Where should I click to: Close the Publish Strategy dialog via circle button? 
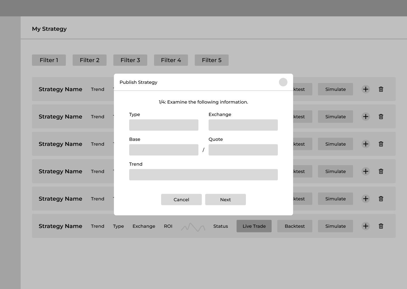point(283,82)
